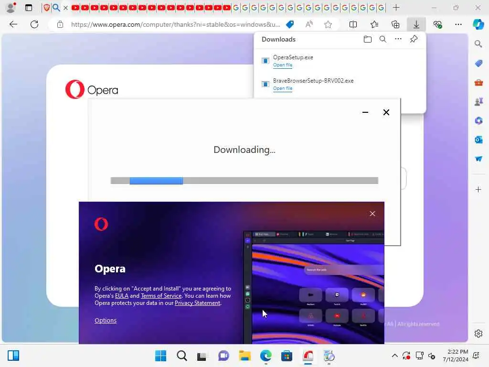489x367 pixels.
Task: Open the Terms of Service link
Action: coord(161,296)
